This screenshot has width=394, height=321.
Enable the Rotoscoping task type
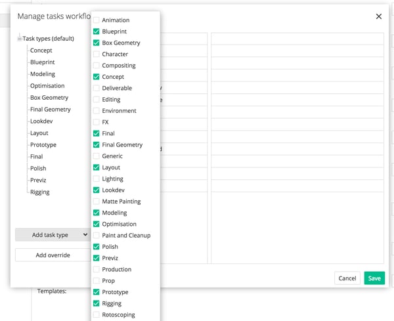97,314
